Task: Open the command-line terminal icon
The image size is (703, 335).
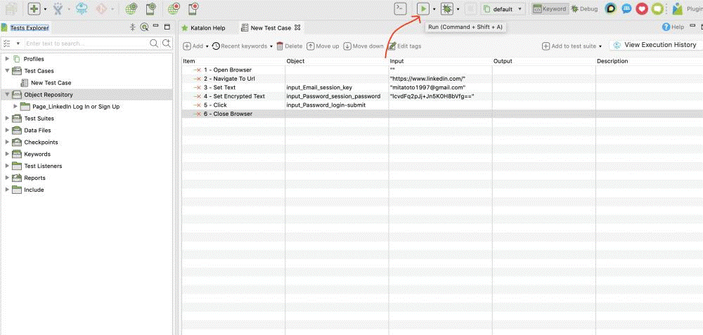Action: click(x=401, y=8)
